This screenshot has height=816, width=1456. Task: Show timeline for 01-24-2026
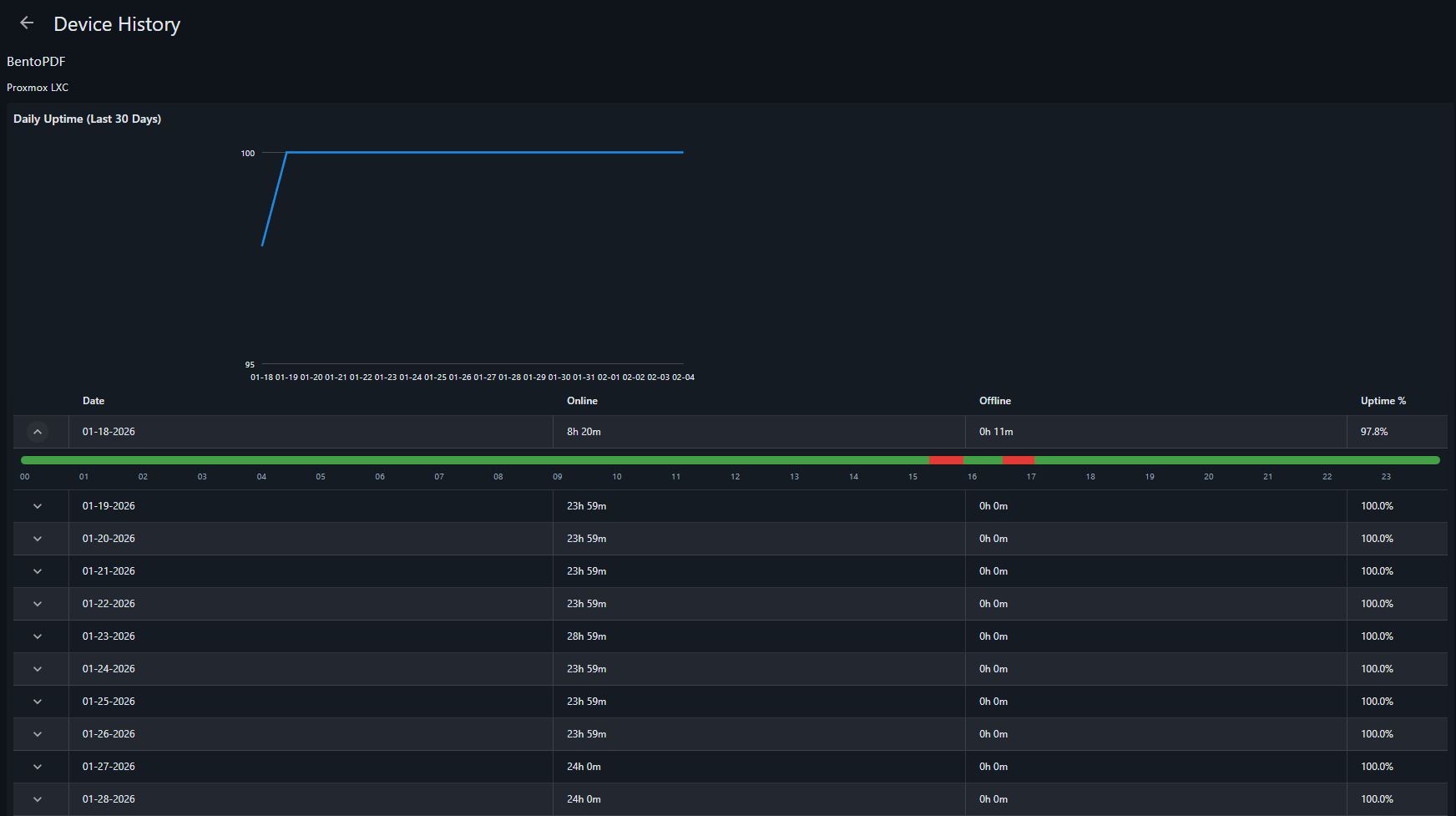tap(38, 669)
